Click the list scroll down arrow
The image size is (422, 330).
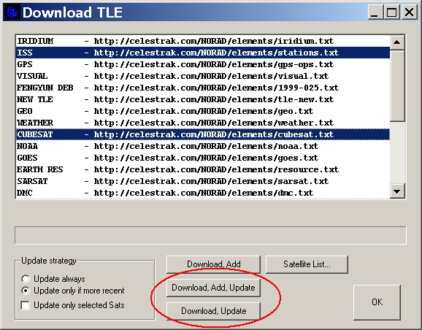(397, 191)
